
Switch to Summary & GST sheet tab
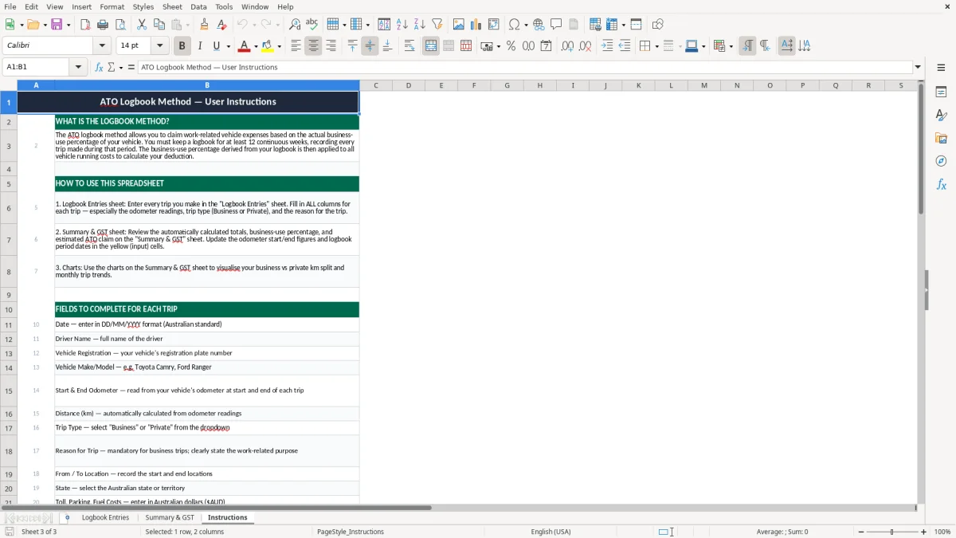pyautogui.click(x=170, y=517)
